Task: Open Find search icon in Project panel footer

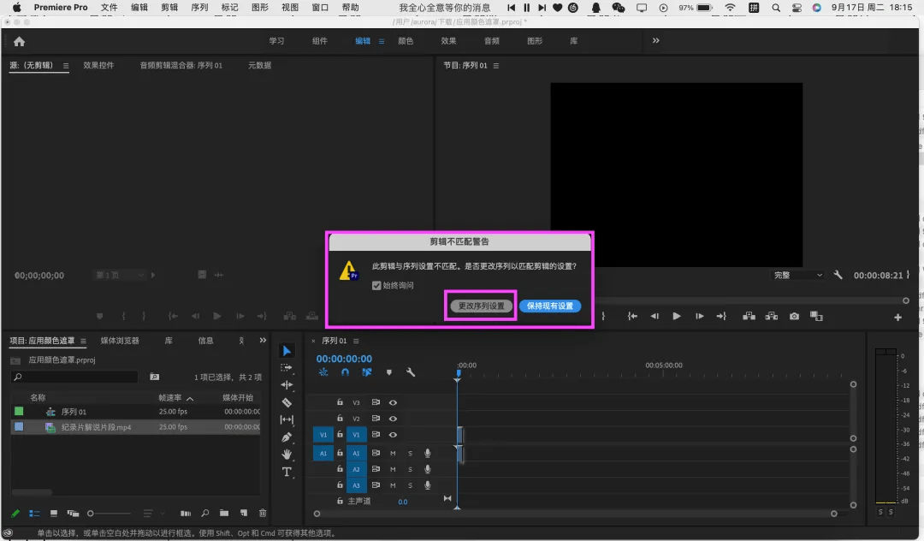Action: (204, 514)
